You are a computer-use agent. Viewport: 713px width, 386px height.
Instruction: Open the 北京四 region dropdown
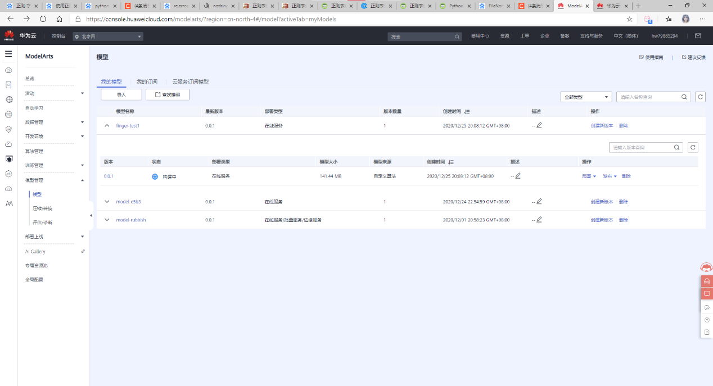pyautogui.click(x=107, y=37)
